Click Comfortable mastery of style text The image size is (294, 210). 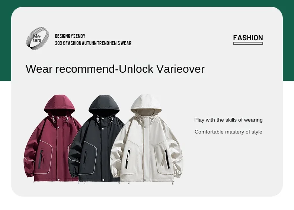pos(229,132)
